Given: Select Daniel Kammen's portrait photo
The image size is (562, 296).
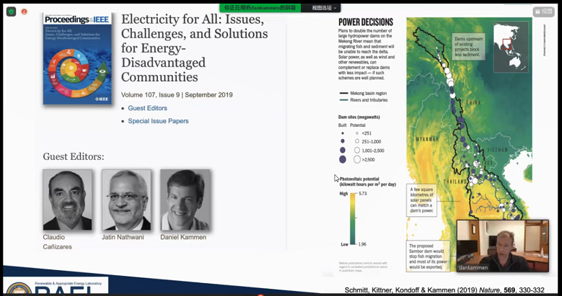Looking at the screenshot, I should 185,199.
